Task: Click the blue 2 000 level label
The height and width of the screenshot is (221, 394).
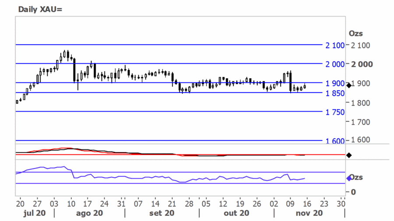Action: tap(335, 64)
